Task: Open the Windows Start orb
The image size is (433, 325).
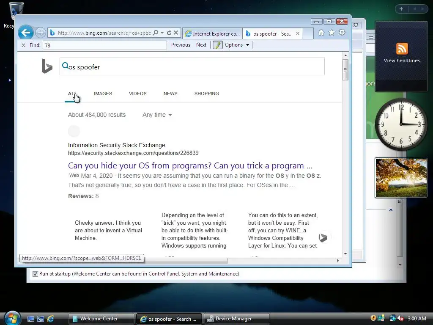Action: coord(13,318)
